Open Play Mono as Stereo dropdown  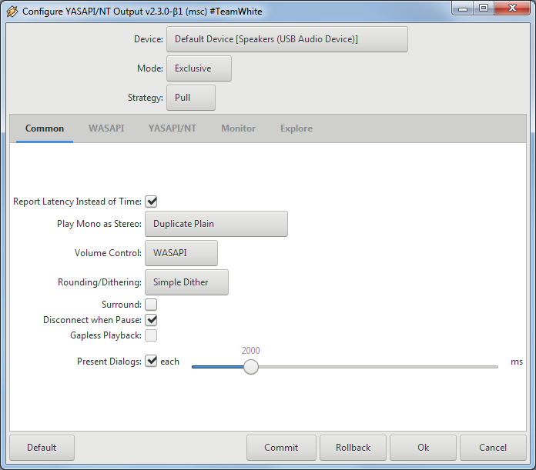pos(216,224)
